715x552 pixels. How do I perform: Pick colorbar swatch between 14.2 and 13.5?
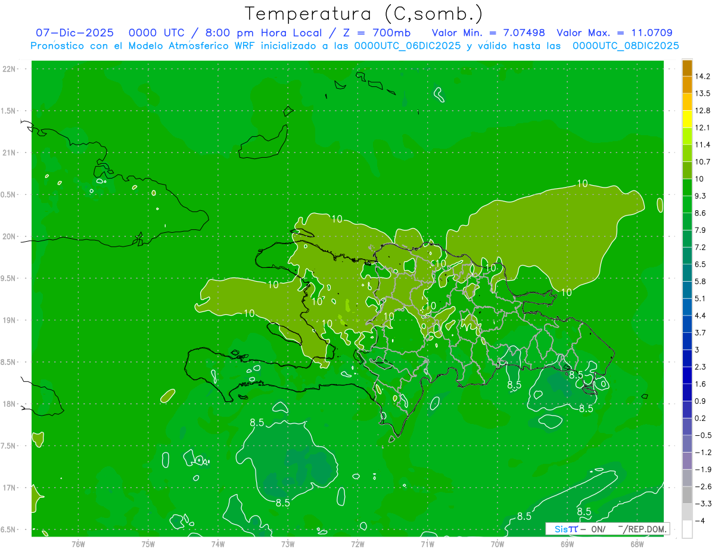[687, 85]
